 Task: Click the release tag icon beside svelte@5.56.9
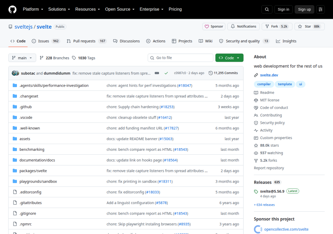click(256, 191)
